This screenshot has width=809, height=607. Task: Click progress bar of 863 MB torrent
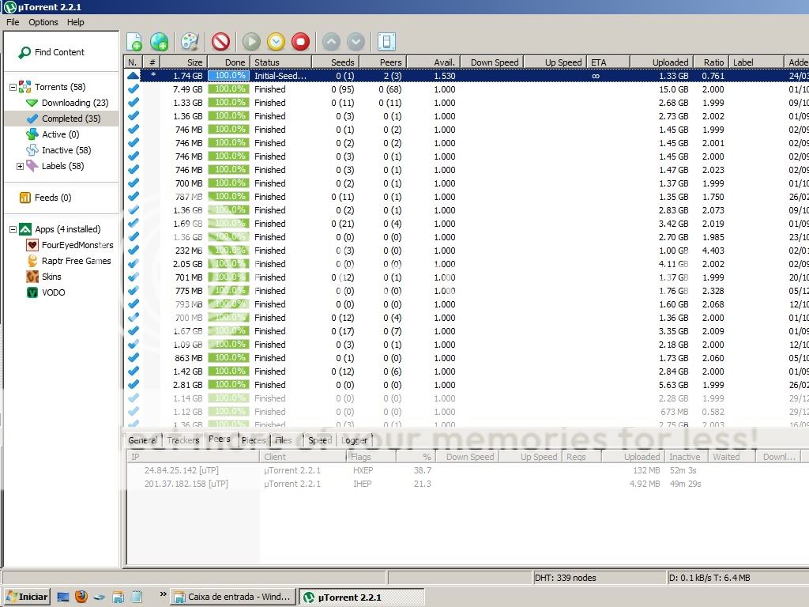[x=228, y=358]
